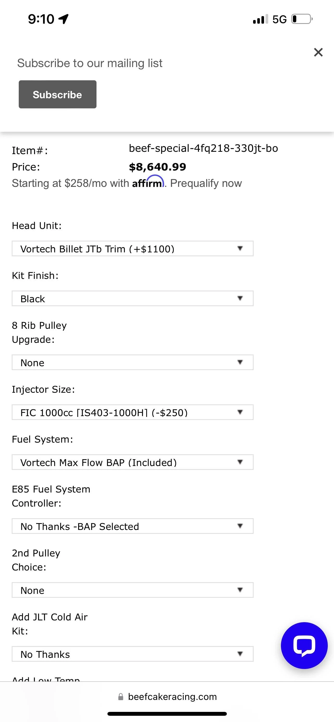Expand the Add JLT Cold Air Kit dropdown
This screenshot has height=722, width=334.
[x=133, y=654]
